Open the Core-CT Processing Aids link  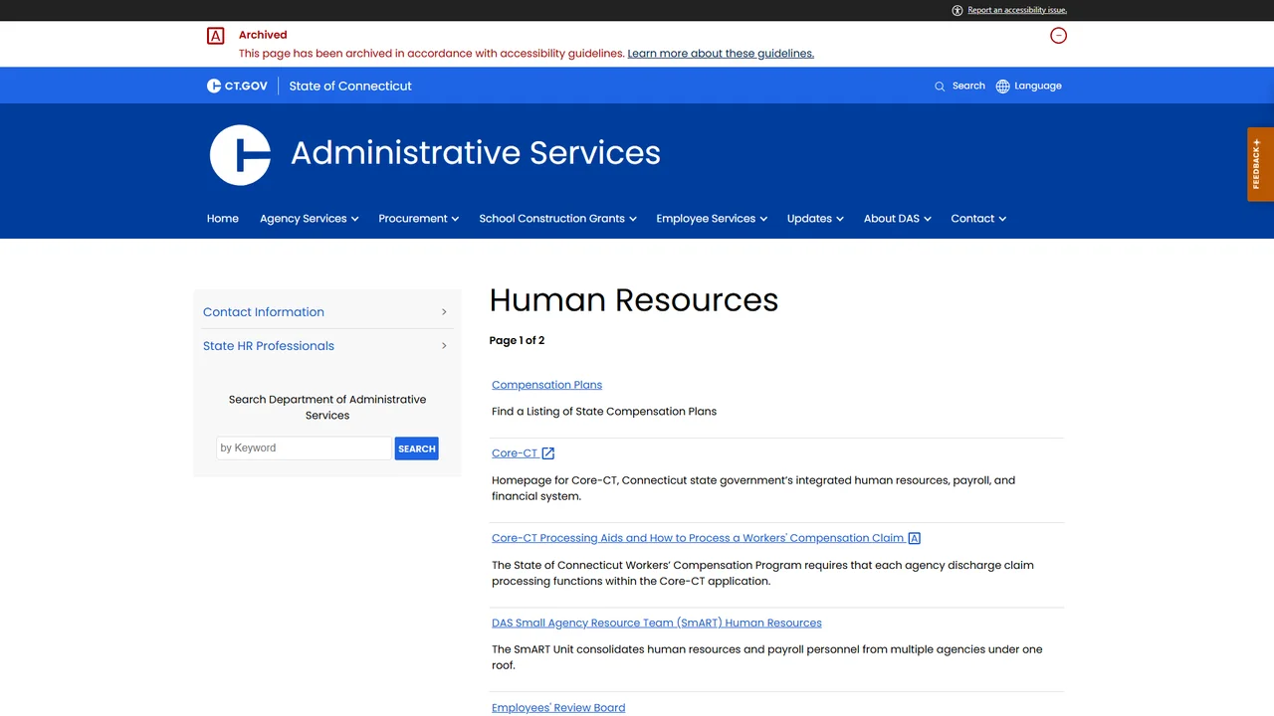pyautogui.click(x=698, y=538)
